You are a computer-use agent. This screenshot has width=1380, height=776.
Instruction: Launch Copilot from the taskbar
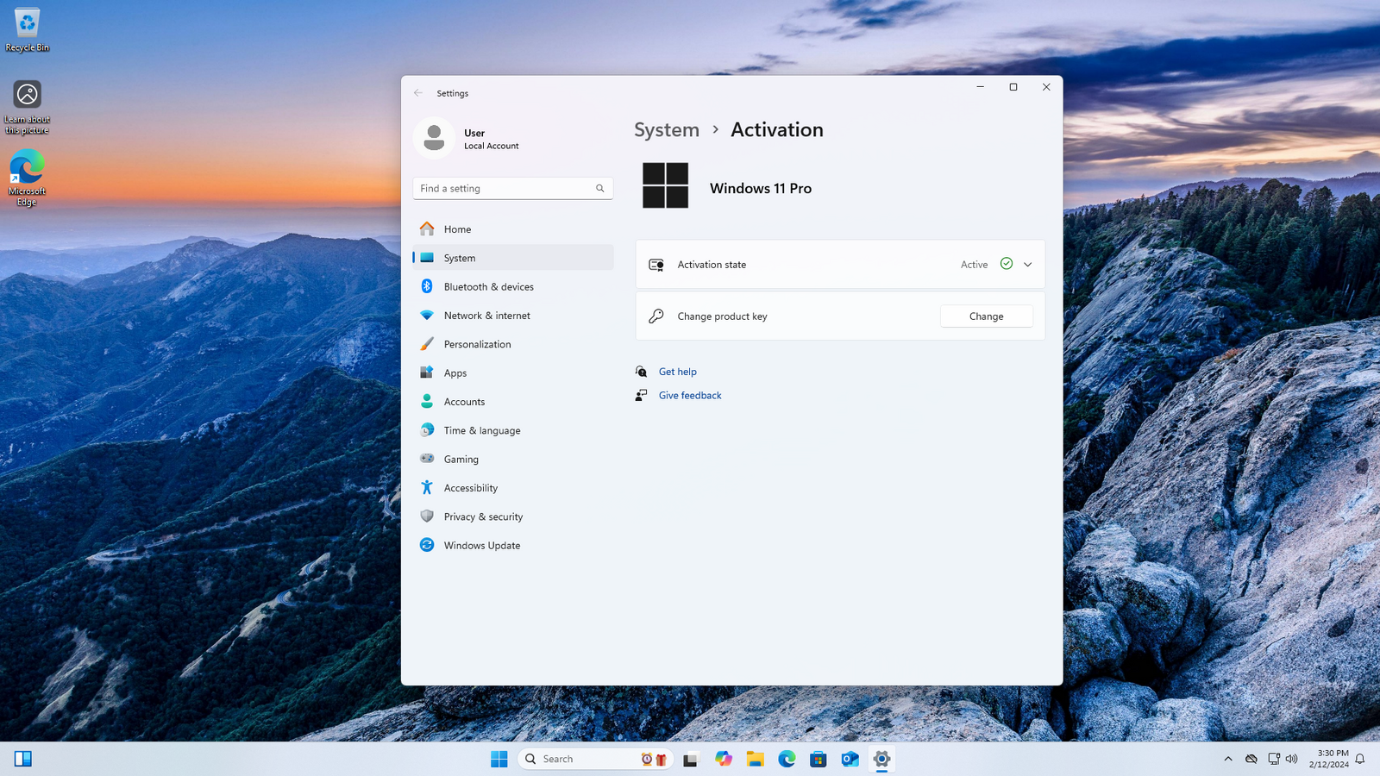(x=724, y=759)
